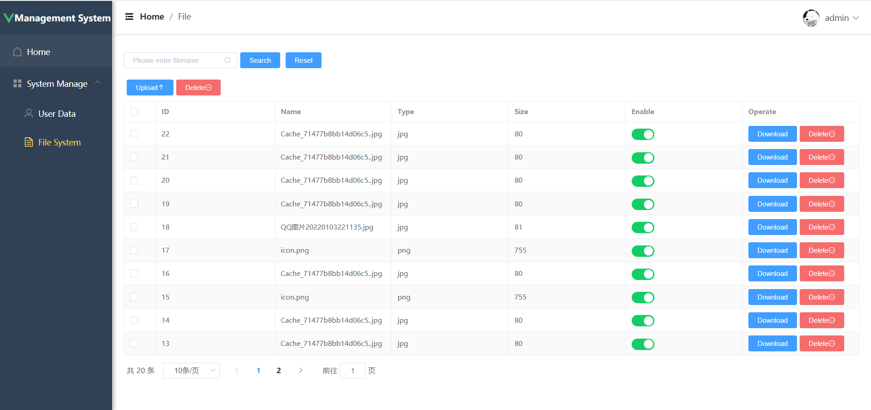Click the System Manage grid icon
871x410 pixels.
[18, 84]
